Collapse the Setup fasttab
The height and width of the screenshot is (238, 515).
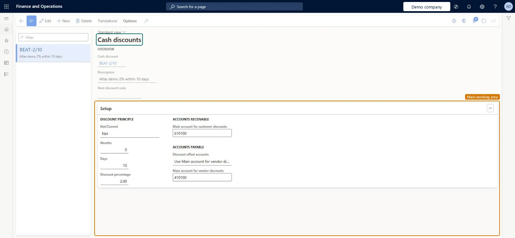[x=490, y=108]
